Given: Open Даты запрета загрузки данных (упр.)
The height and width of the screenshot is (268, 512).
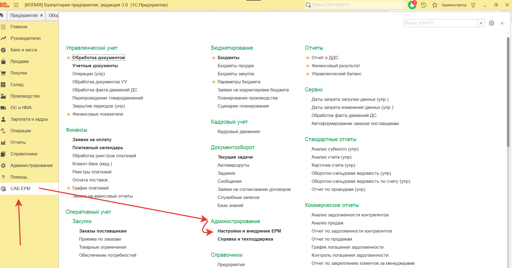Looking at the screenshot, I should (350, 99).
